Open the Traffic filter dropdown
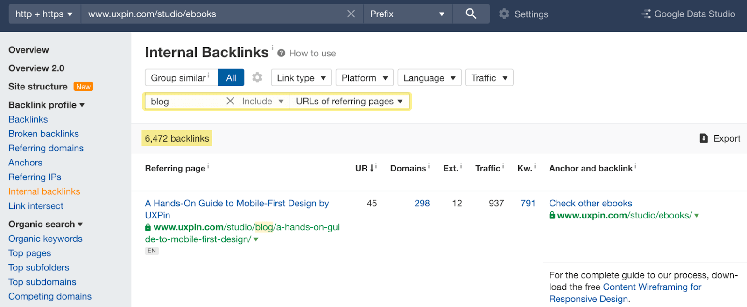747x307 pixels. [489, 78]
